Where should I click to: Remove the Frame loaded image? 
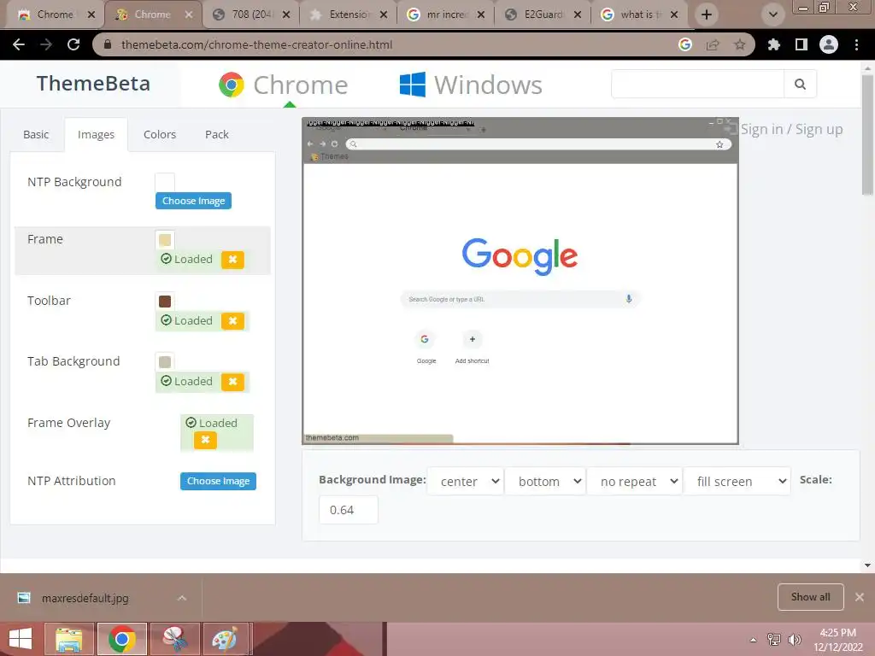pyautogui.click(x=232, y=260)
